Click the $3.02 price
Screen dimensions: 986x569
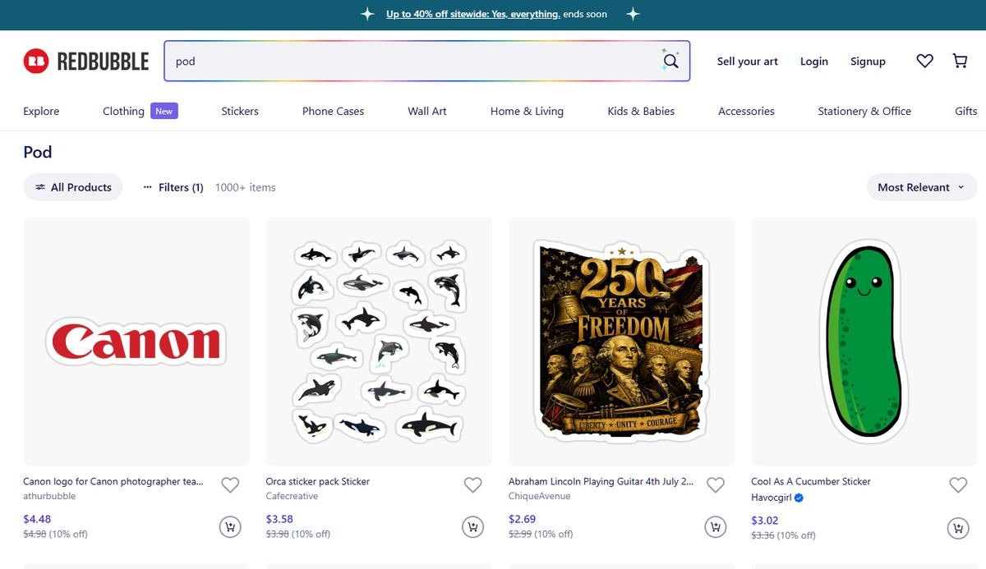pyautogui.click(x=765, y=521)
